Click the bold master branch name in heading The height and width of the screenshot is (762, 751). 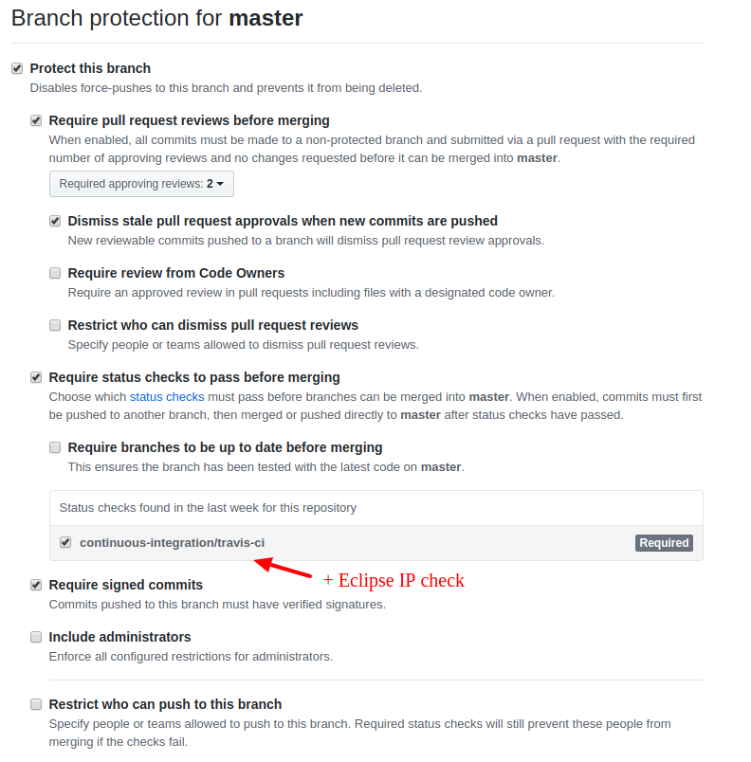265,17
